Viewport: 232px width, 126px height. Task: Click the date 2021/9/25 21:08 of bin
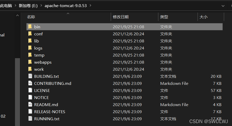[x=128, y=27]
